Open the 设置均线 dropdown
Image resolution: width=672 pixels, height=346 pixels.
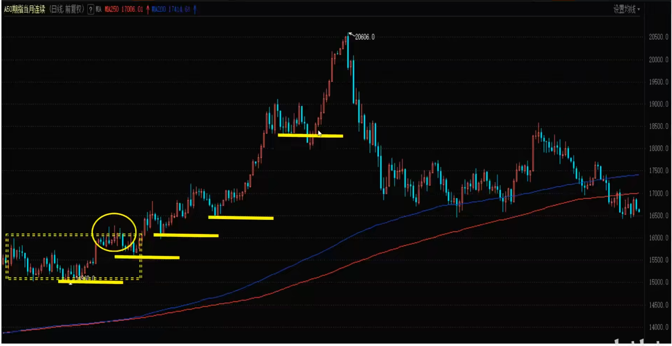coord(627,9)
